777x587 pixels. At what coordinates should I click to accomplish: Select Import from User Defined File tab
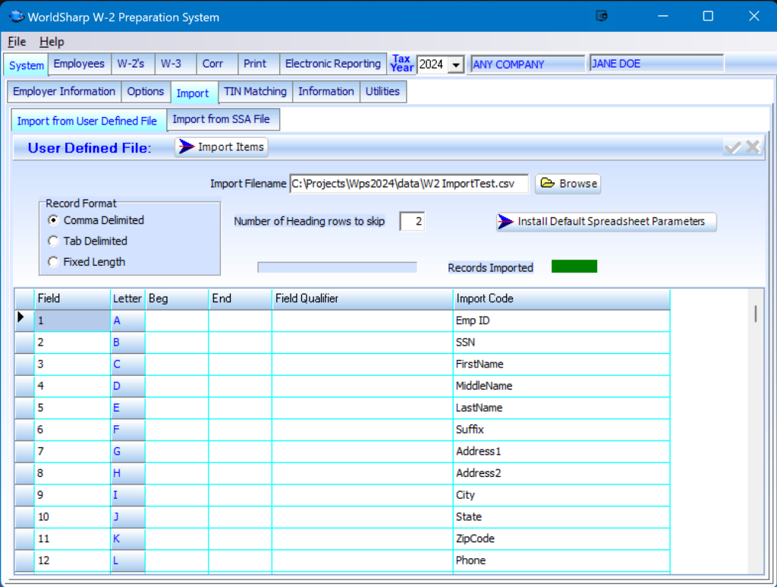(x=87, y=121)
